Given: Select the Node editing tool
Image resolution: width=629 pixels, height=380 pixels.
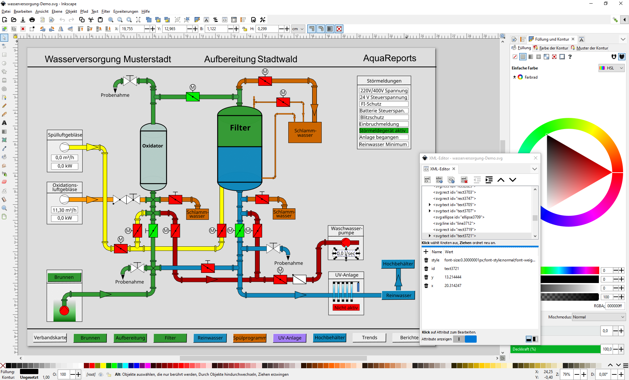Looking at the screenshot, I should (x=4, y=46).
